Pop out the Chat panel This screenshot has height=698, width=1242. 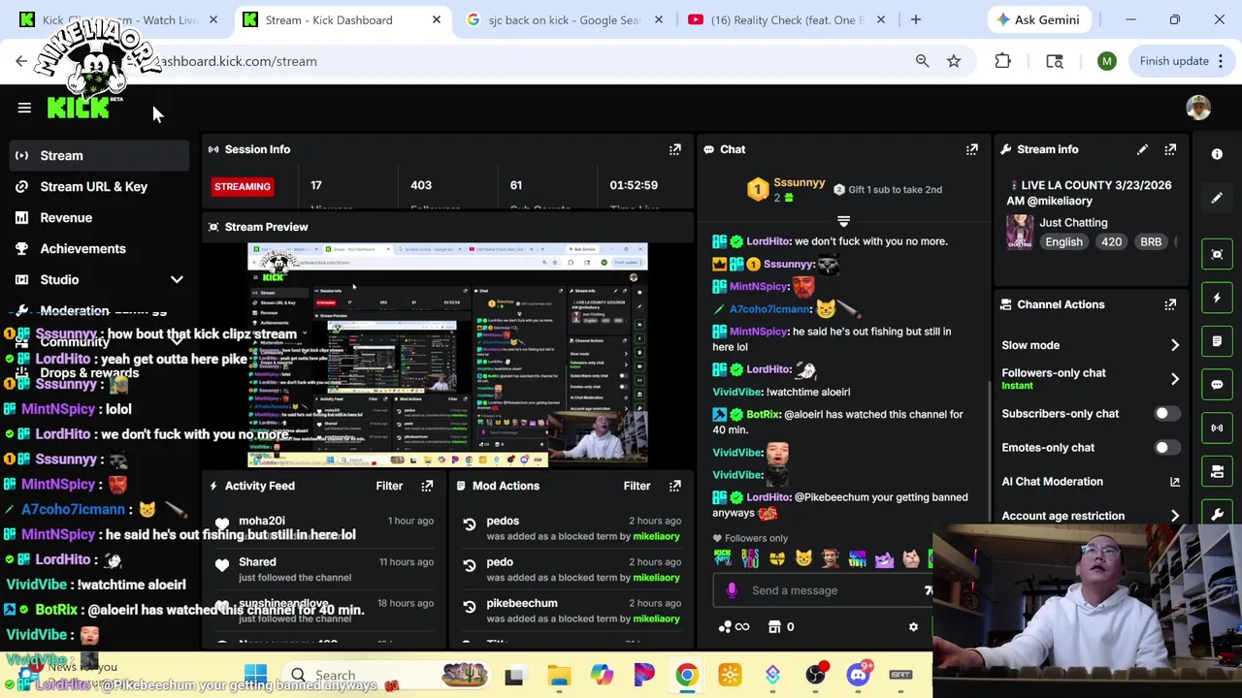point(971,149)
